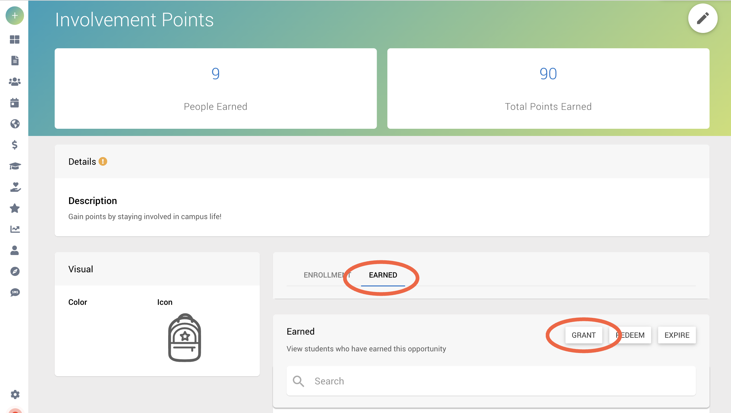
Task: Click the Grant button
Action: [584, 335]
